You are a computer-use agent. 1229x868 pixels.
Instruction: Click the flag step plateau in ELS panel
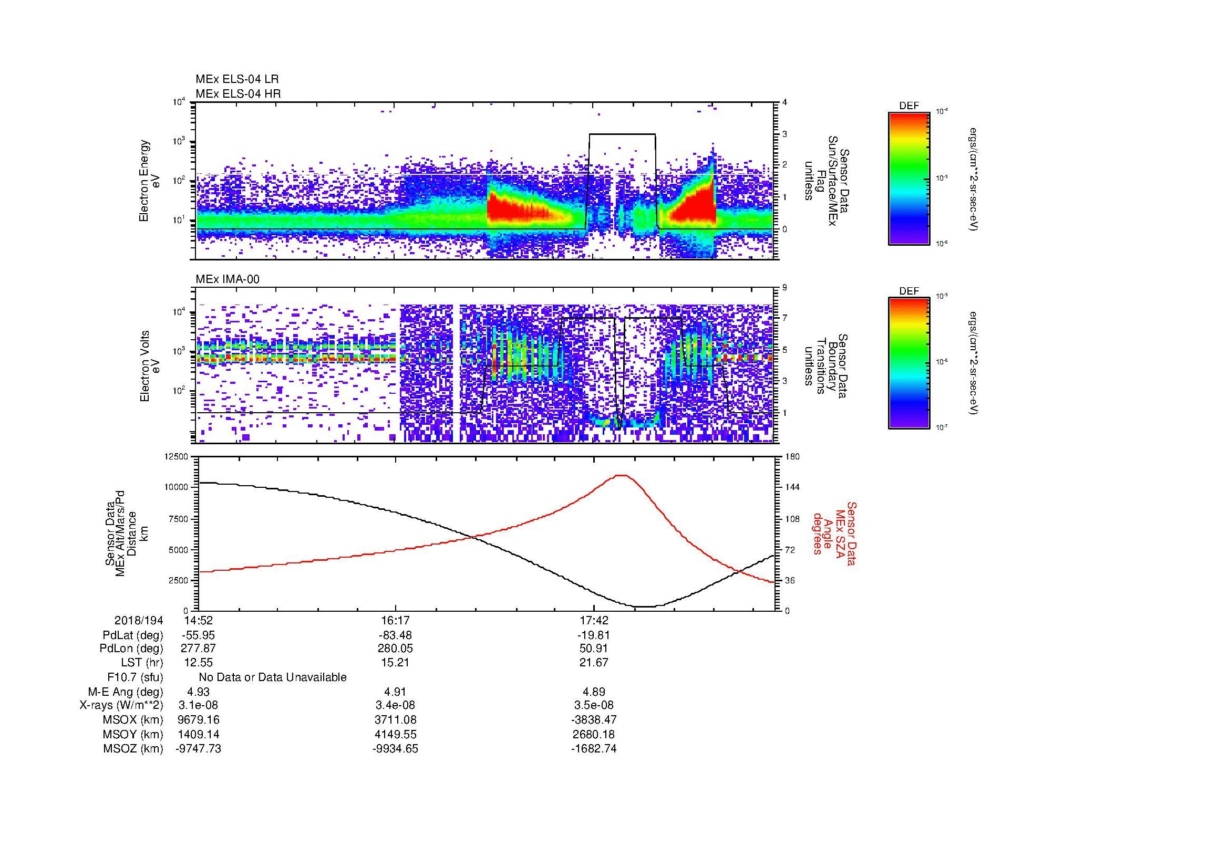(x=622, y=134)
